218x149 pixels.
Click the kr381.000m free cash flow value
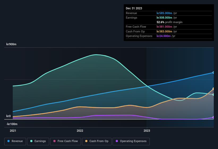(164, 27)
